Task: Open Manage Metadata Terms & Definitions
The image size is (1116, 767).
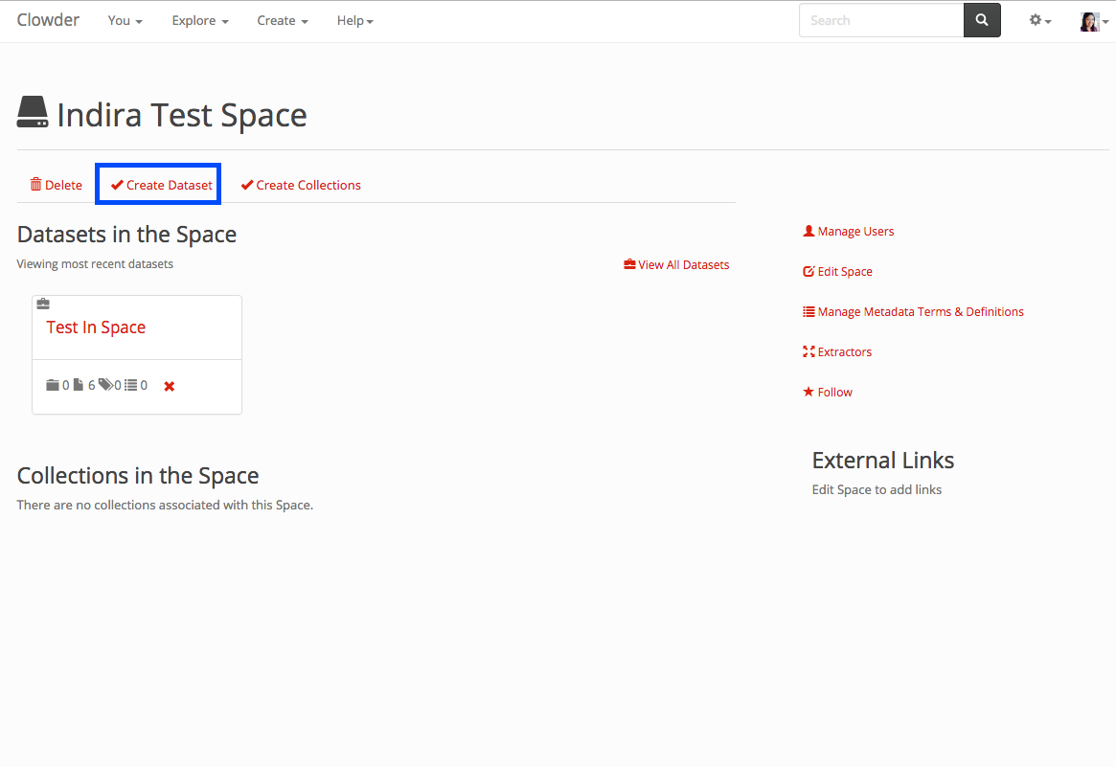Action: click(x=920, y=311)
